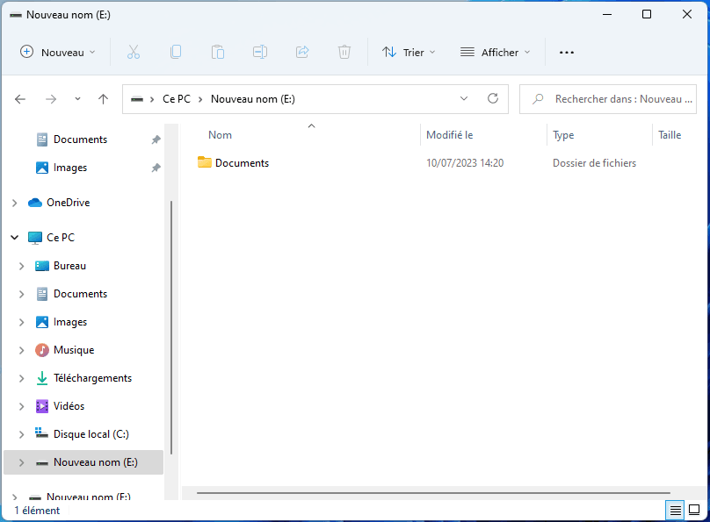Open recent locations dropdown chevron
710x522 pixels.
tap(78, 99)
